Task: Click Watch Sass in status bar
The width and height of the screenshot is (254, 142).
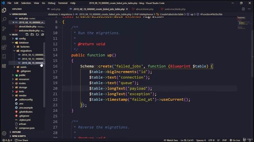Action: coord(171,140)
